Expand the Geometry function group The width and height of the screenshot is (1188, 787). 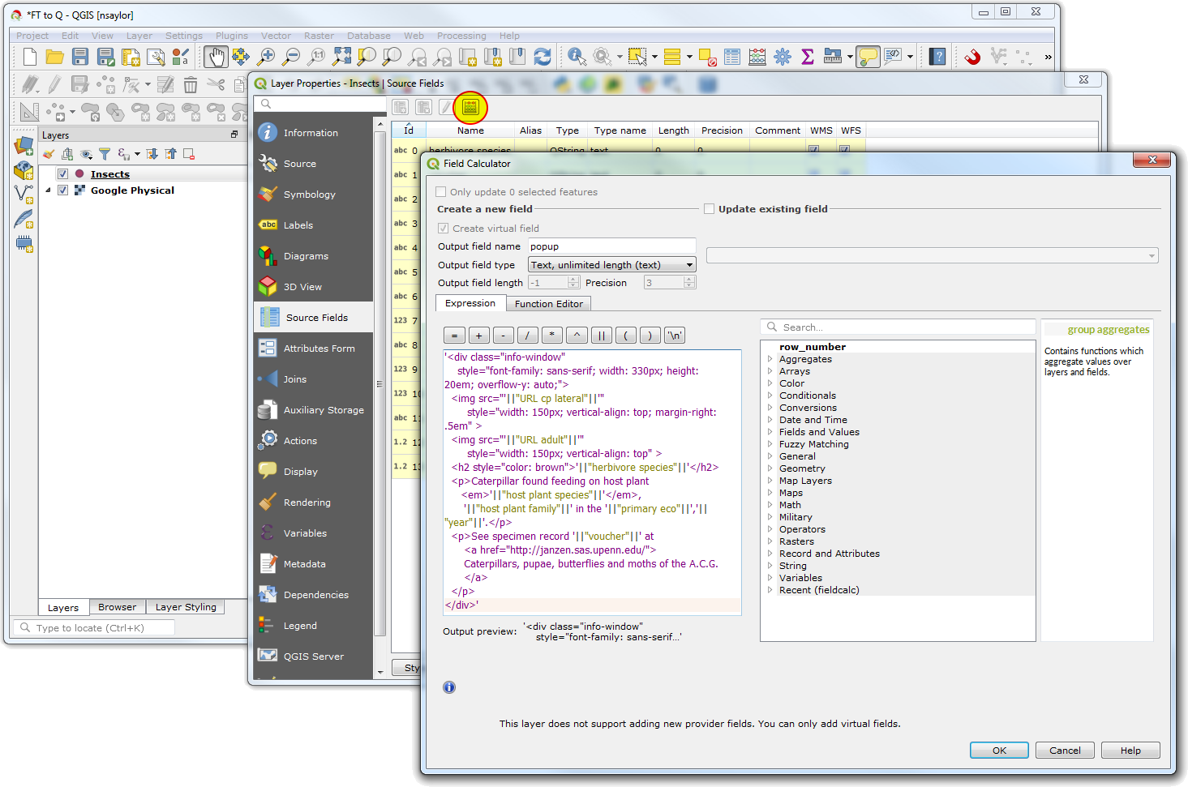click(x=770, y=468)
